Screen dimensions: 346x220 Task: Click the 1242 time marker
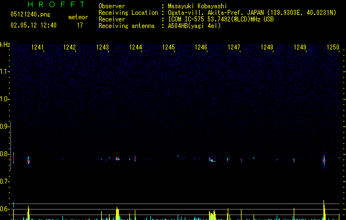(x=69, y=47)
